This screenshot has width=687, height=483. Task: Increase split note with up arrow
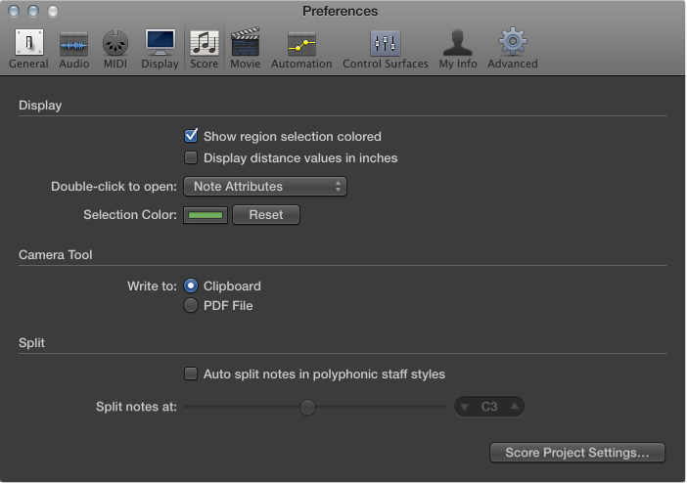(x=515, y=407)
